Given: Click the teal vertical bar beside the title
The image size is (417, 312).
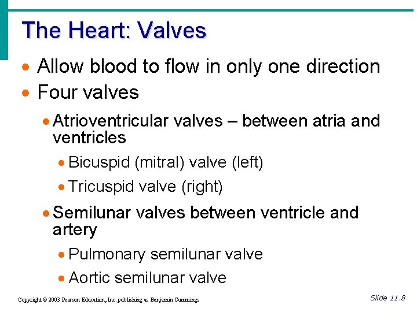Looking at the screenshot, I should (x=4, y=30).
